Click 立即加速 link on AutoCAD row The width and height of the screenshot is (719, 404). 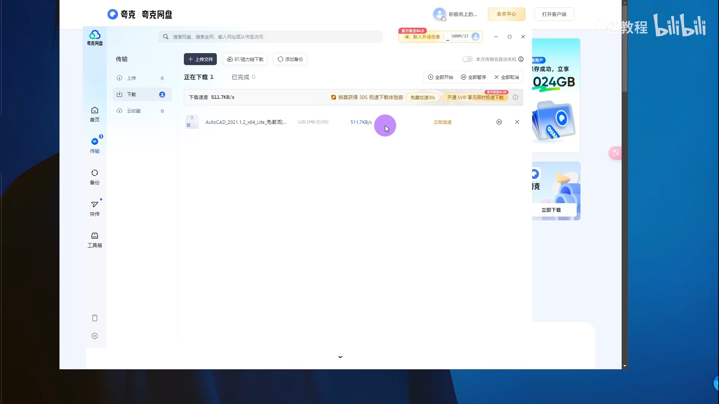tap(443, 122)
